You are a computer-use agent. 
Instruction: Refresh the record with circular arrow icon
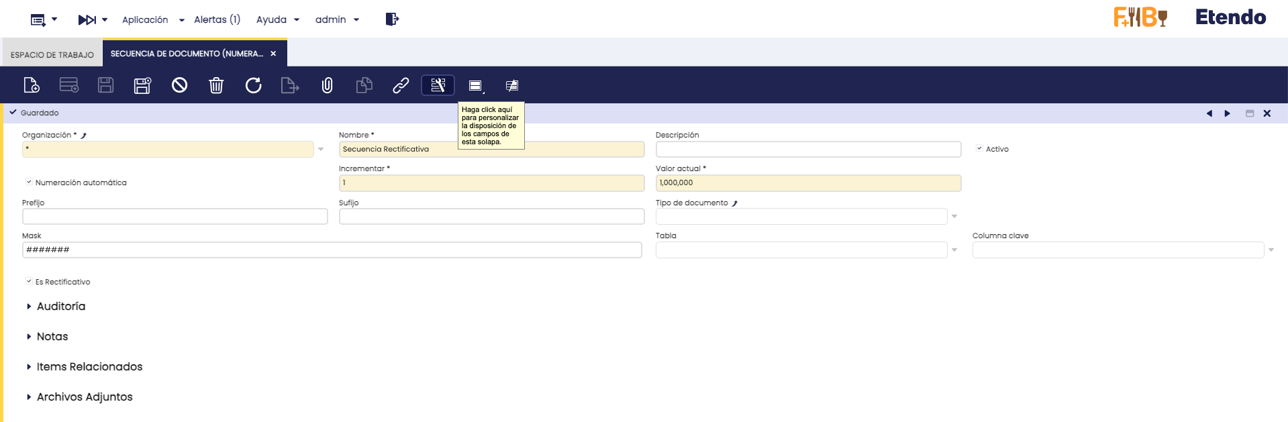(x=253, y=85)
